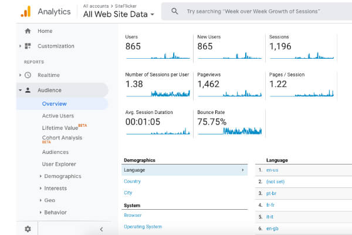Open Active Users report

(58, 116)
